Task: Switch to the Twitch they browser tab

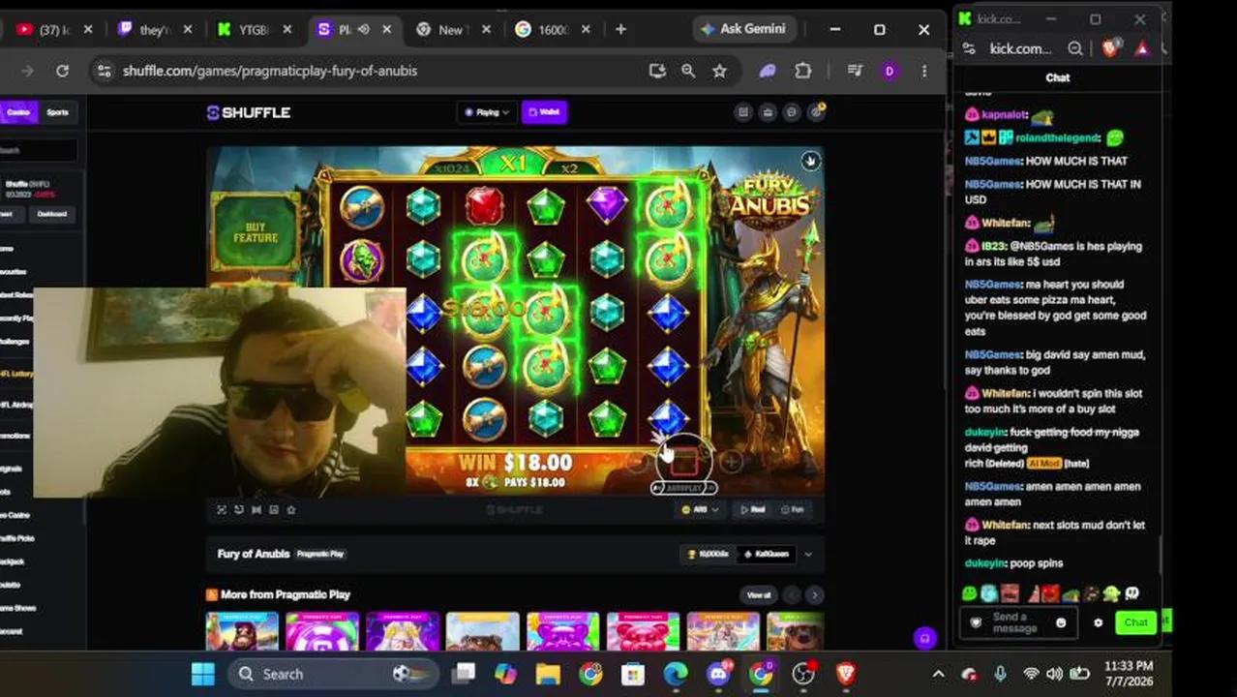Action: coord(155,30)
